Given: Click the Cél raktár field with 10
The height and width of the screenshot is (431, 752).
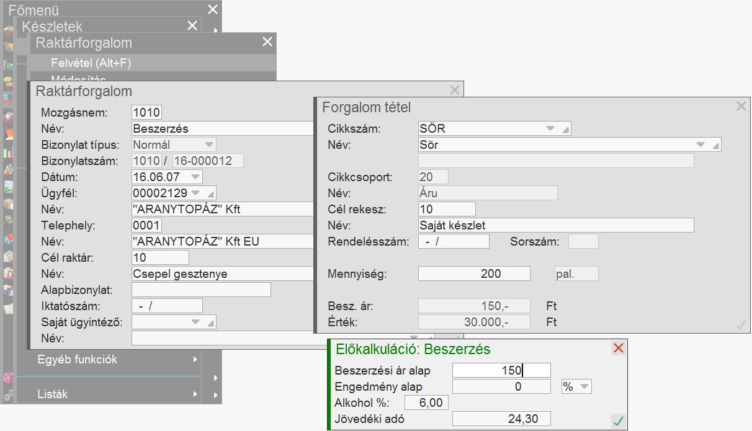Looking at the screenshot, I should (x=161, y=257).
